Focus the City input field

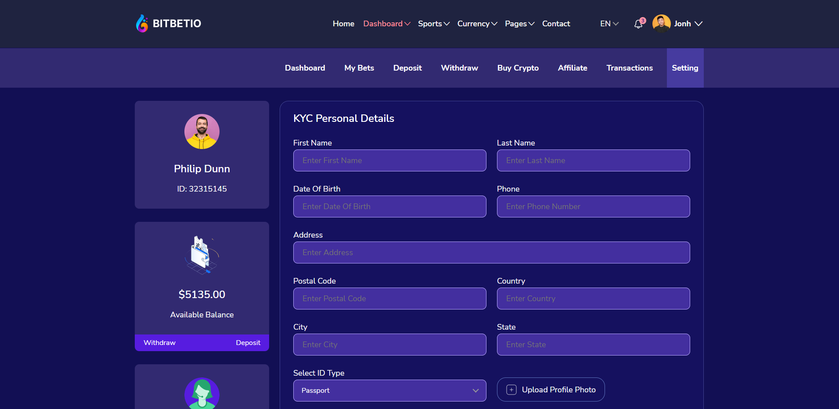point(390,345)
